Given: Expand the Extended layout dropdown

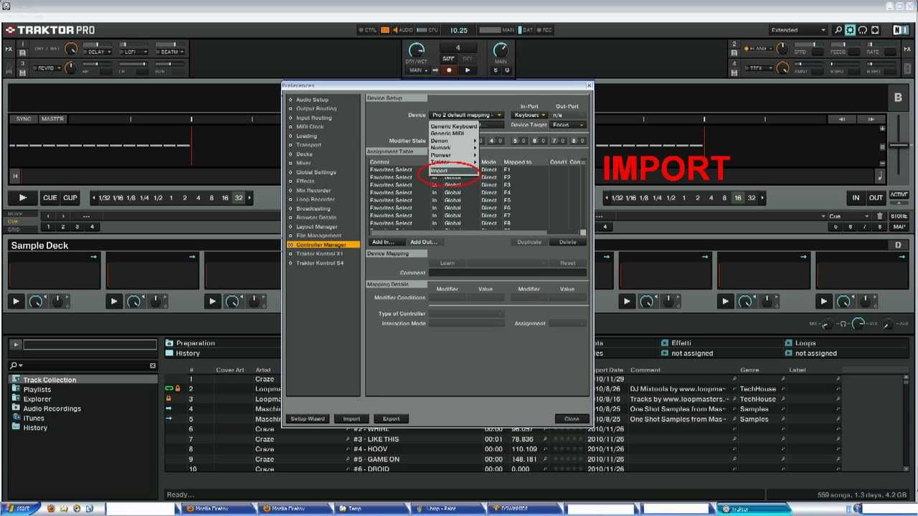Looking at the screenshot, I should coord(798,30).
